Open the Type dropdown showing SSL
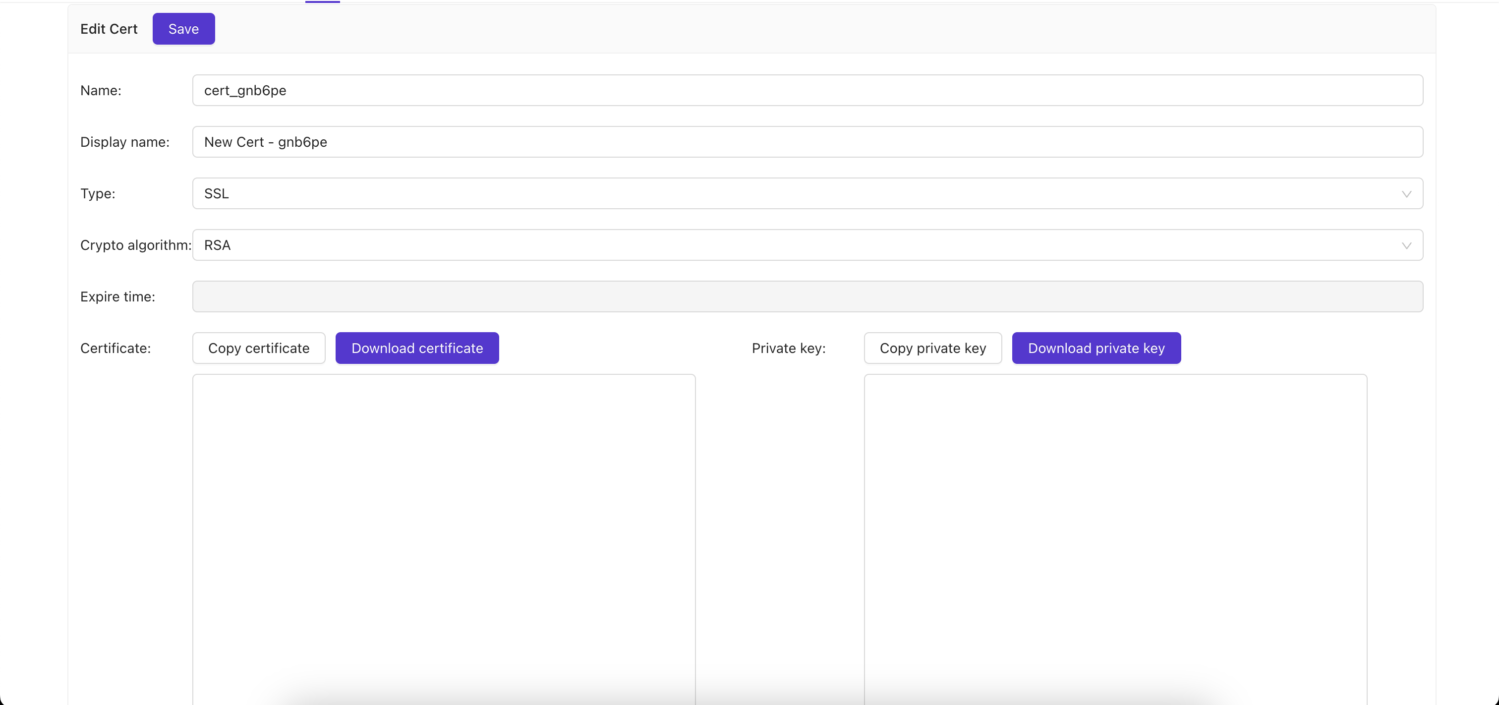 click(x=797, y=193)
